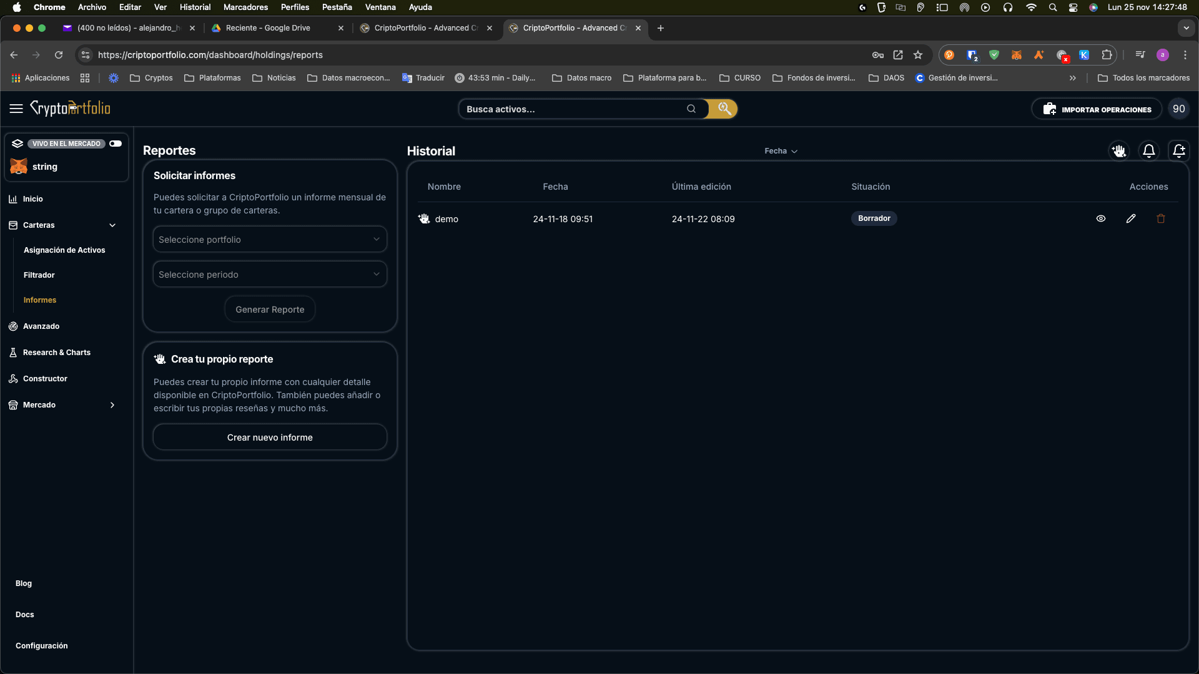Click Importar Operaciones button
1199x674 pixels.
coord(1097,109)
